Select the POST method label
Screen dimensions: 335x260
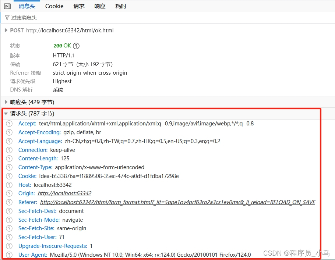coord(17,30)
